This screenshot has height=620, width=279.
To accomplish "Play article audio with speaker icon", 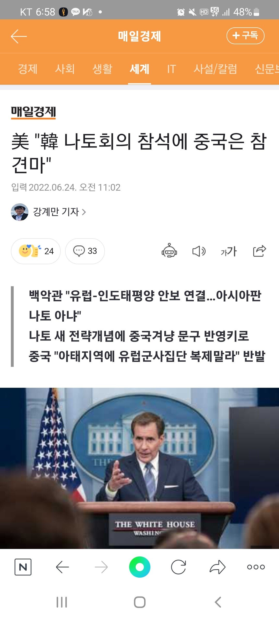I will coord(199,251).
